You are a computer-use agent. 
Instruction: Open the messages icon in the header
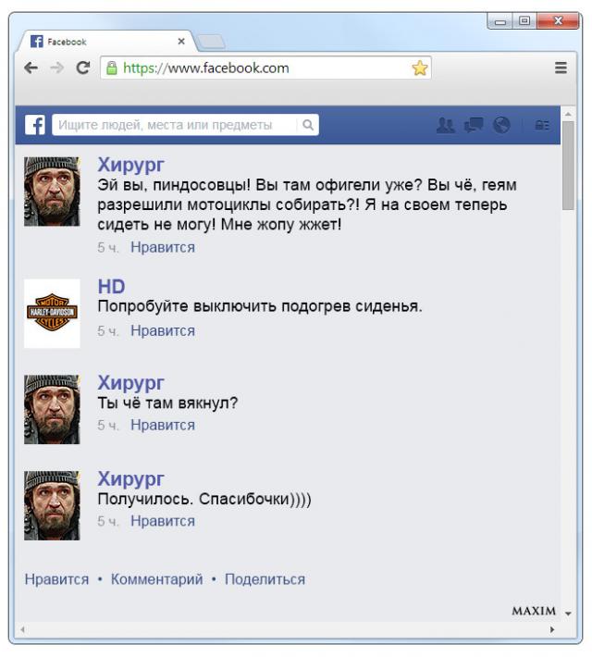[x=474, y=125]
